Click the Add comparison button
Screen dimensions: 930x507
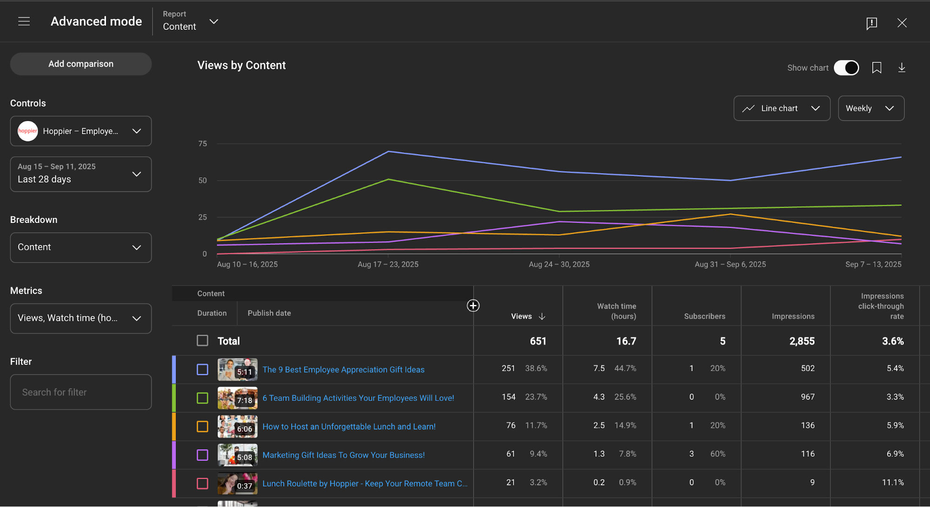(80, 64)
